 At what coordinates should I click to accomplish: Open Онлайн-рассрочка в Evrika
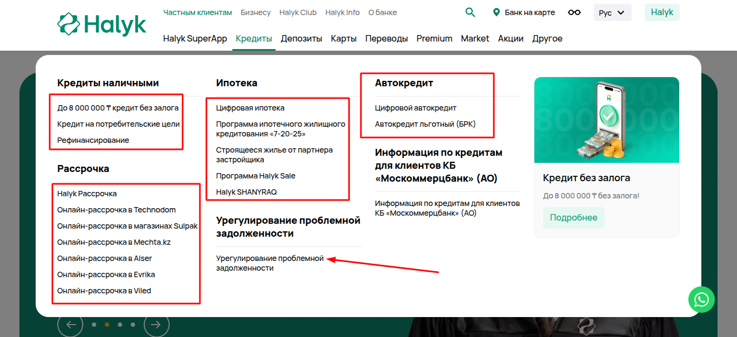point(106,274)
